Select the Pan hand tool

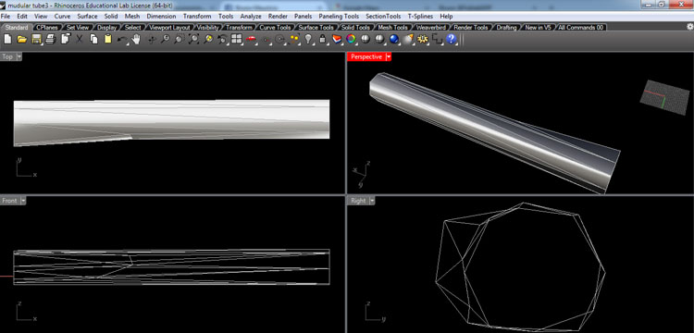click(x=136, y=39)
